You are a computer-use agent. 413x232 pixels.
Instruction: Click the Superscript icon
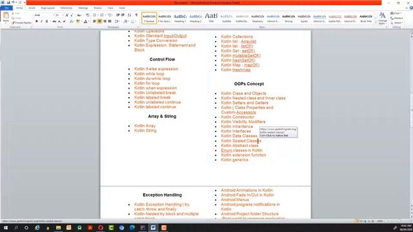[x=65, y=21]
